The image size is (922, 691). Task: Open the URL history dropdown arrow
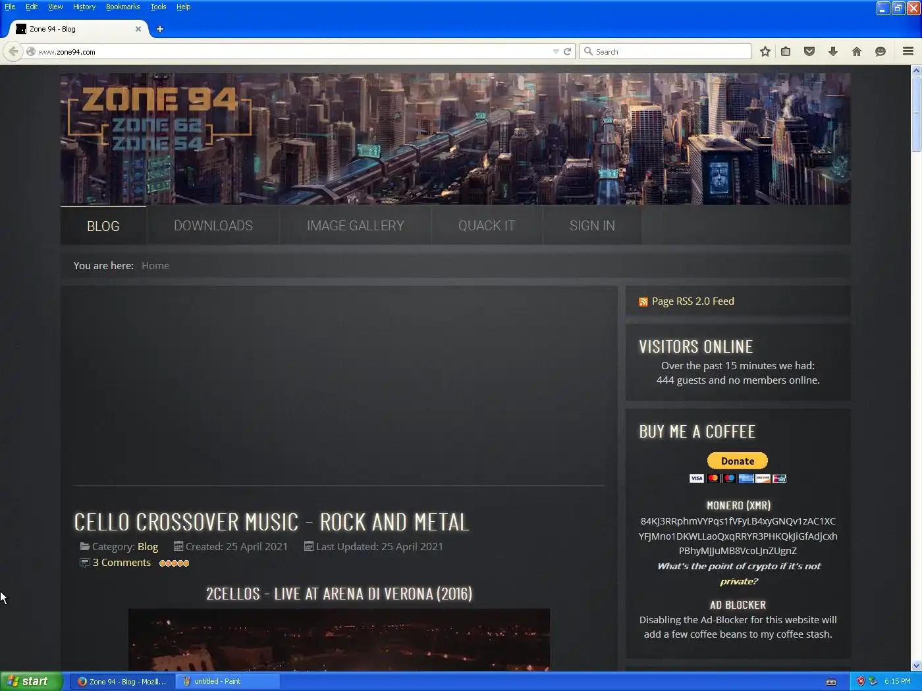coord(556,51)
